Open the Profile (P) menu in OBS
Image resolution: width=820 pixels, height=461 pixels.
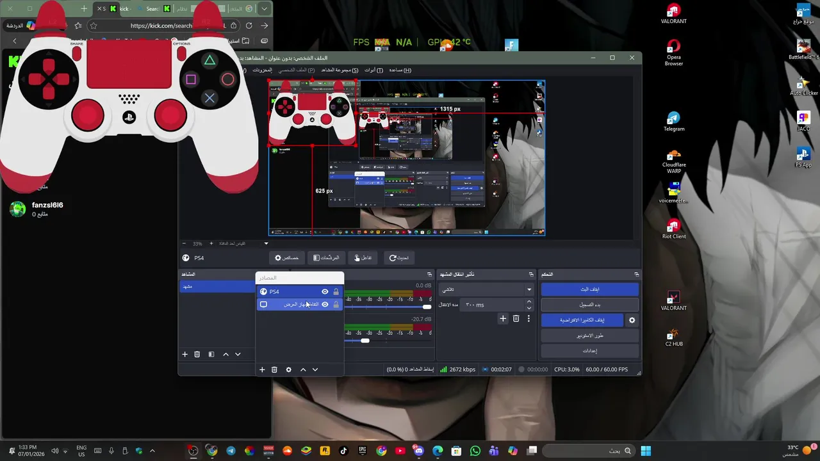click(296, 70)
